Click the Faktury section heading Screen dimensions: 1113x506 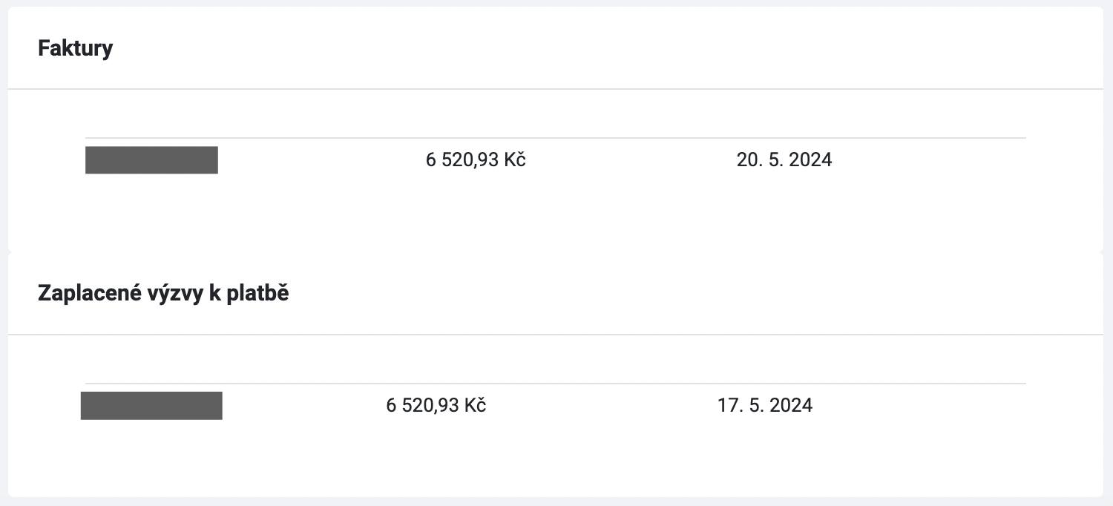coord(76,49)
